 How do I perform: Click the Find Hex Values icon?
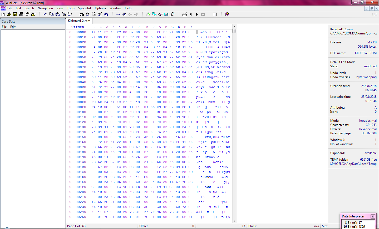[x=88, y=14]
